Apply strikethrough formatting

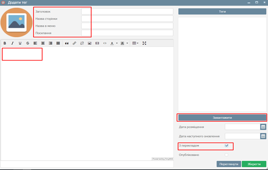point(28,43)
